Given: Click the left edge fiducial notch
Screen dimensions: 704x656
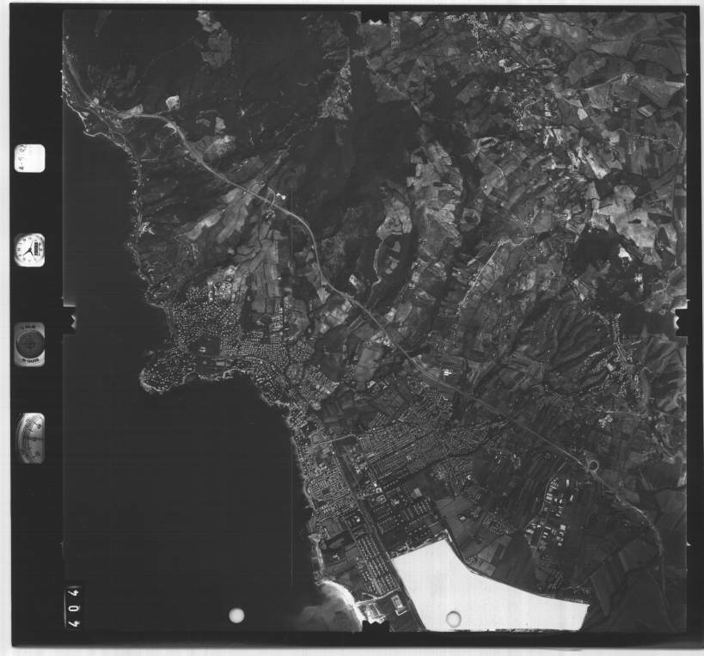Looking at the screenshot, I should (x=69, y=320).
